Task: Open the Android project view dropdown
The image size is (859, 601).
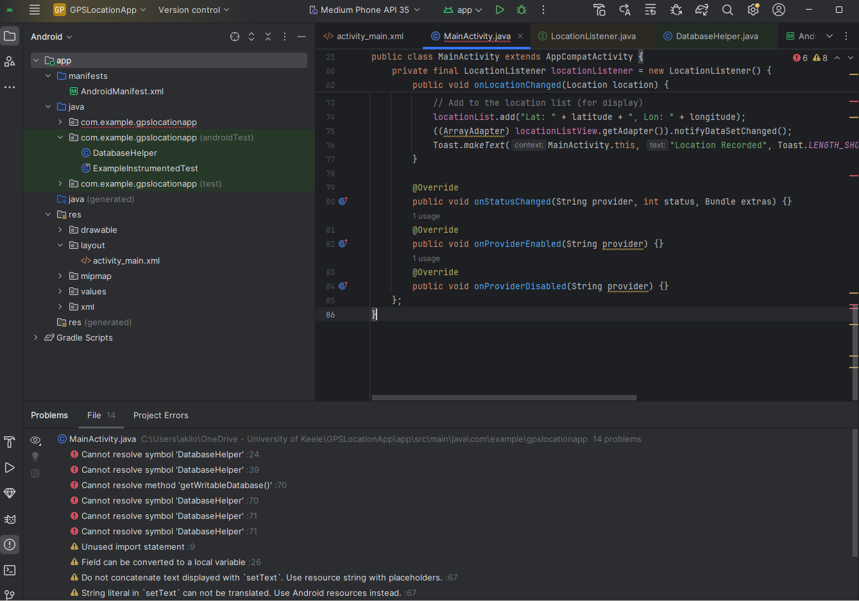Action: tap(51, 37)
